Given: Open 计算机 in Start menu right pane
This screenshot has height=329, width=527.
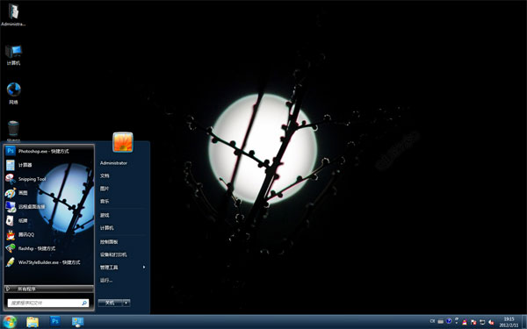Looking at the screenshot, I should coord(106,228).
